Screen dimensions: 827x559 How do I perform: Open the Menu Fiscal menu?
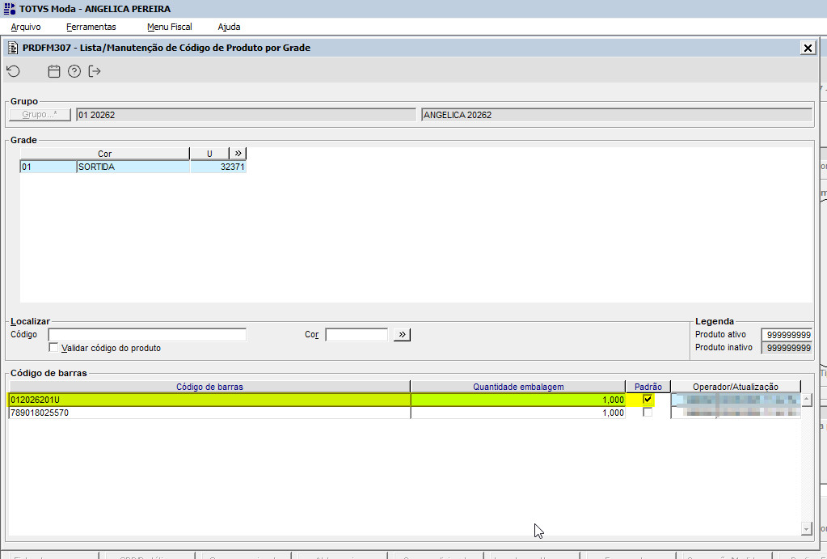[x=169, y=27]
